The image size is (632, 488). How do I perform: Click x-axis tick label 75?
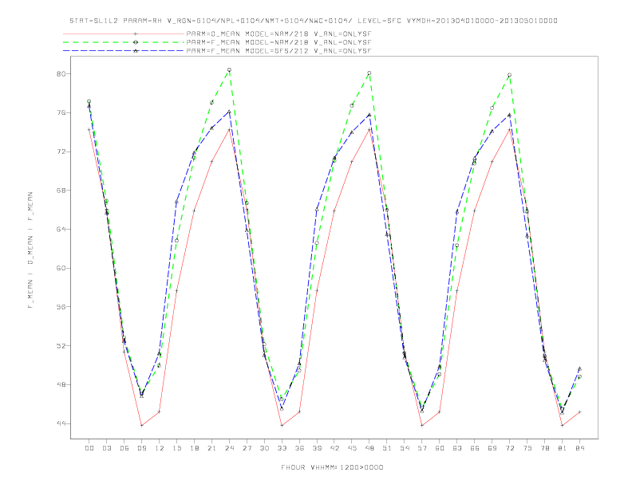pyautogui.click(x=527, y=448)
